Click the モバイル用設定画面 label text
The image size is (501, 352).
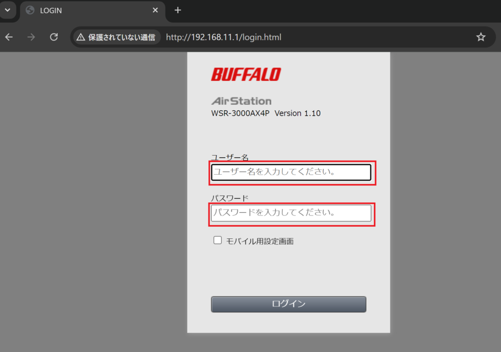[x=260, y=241]
